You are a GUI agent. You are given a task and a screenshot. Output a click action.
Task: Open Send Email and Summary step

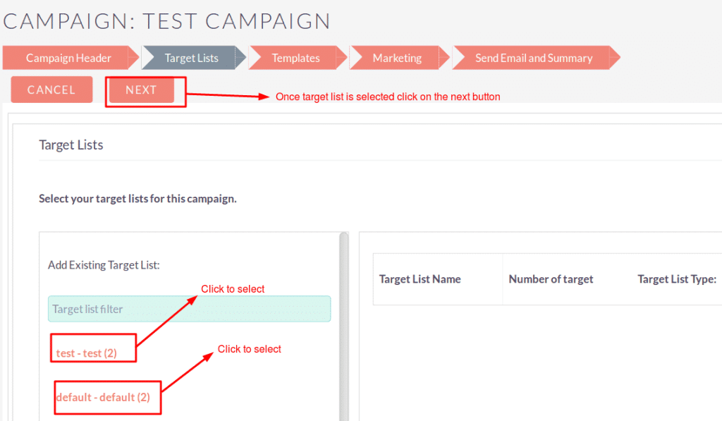tap(535, 58)
